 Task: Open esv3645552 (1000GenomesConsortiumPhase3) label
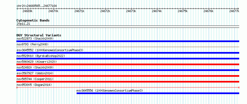[x=50, y=50]
